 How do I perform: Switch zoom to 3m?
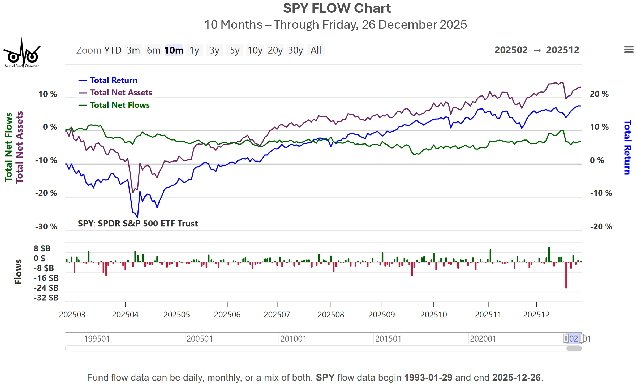[x=133, y=50]
